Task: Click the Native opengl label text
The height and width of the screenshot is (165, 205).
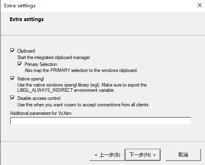Action: coord(31,79)
